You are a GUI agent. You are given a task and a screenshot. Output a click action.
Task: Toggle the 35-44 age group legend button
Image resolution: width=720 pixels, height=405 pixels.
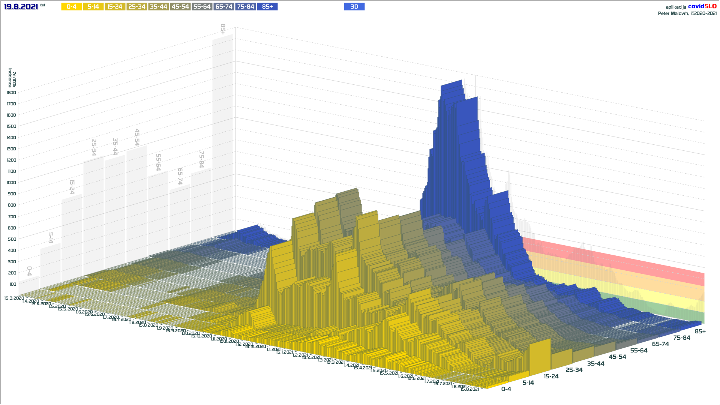click(x=158, y=7)
